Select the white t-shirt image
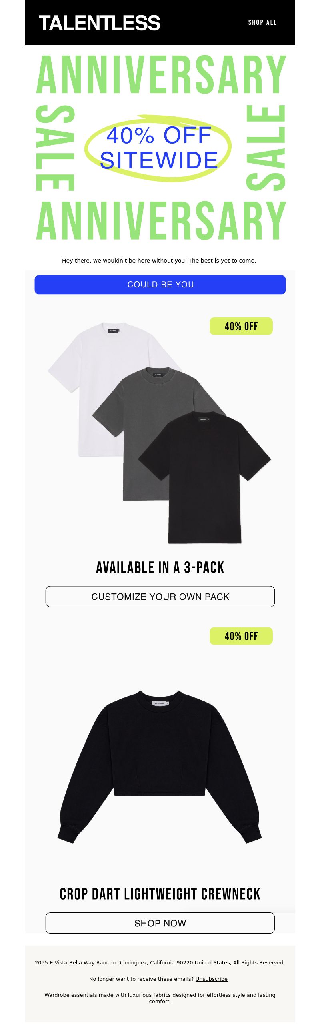This screenshot has width=320, height=1030. pyautogui.click(x=100, y=372)
